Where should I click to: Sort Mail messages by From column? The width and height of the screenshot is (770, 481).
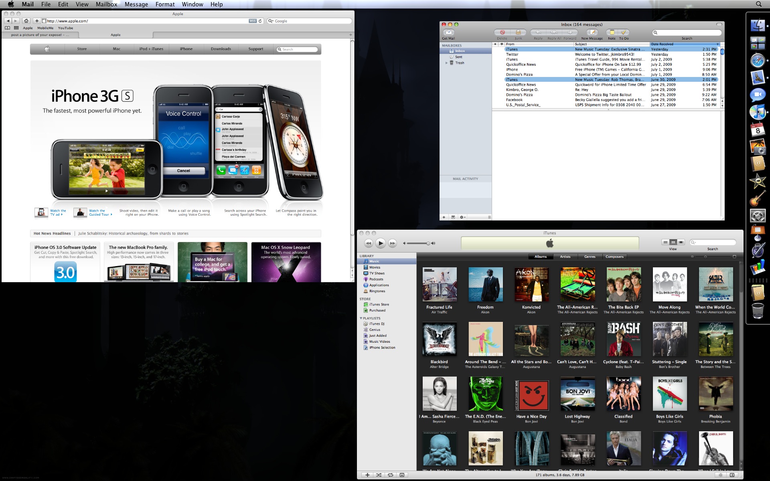click(539, 44)
